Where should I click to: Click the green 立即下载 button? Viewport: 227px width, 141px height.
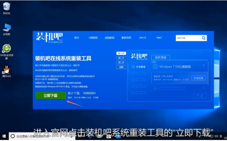coord(51,95)
